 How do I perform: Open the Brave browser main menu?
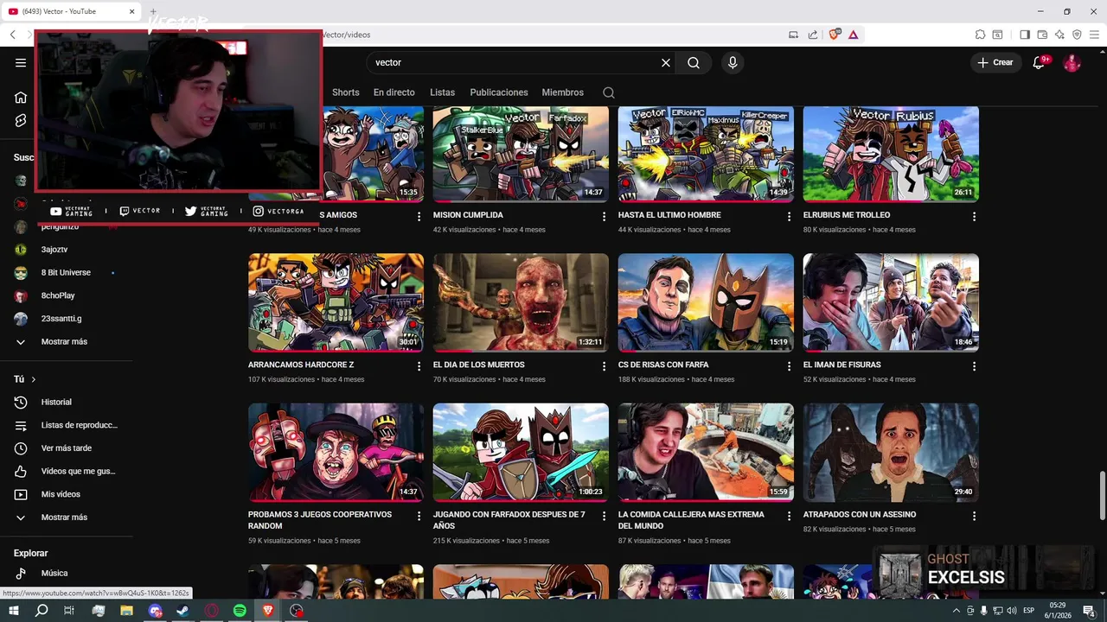1094,35
